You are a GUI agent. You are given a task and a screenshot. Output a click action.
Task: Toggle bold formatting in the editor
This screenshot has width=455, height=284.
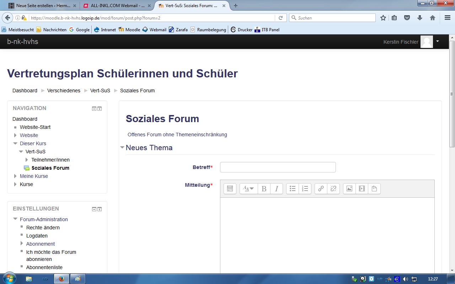(x=264, y=189)
